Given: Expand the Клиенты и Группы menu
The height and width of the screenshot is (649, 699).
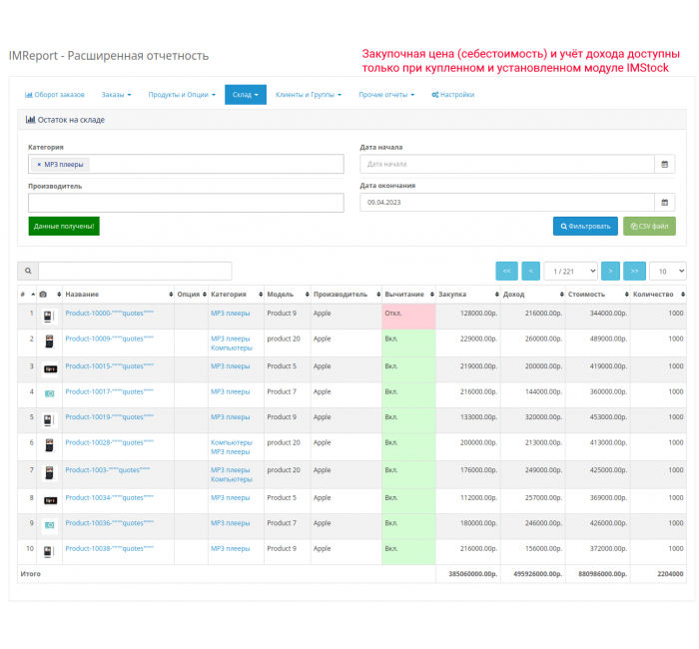Looking at the screenshot, I should tap(308, 95).
